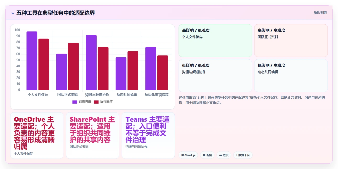Click the y-axis value 0
Image resolution: width=338 pixels, height=169 pixels.
click(19, 90)
